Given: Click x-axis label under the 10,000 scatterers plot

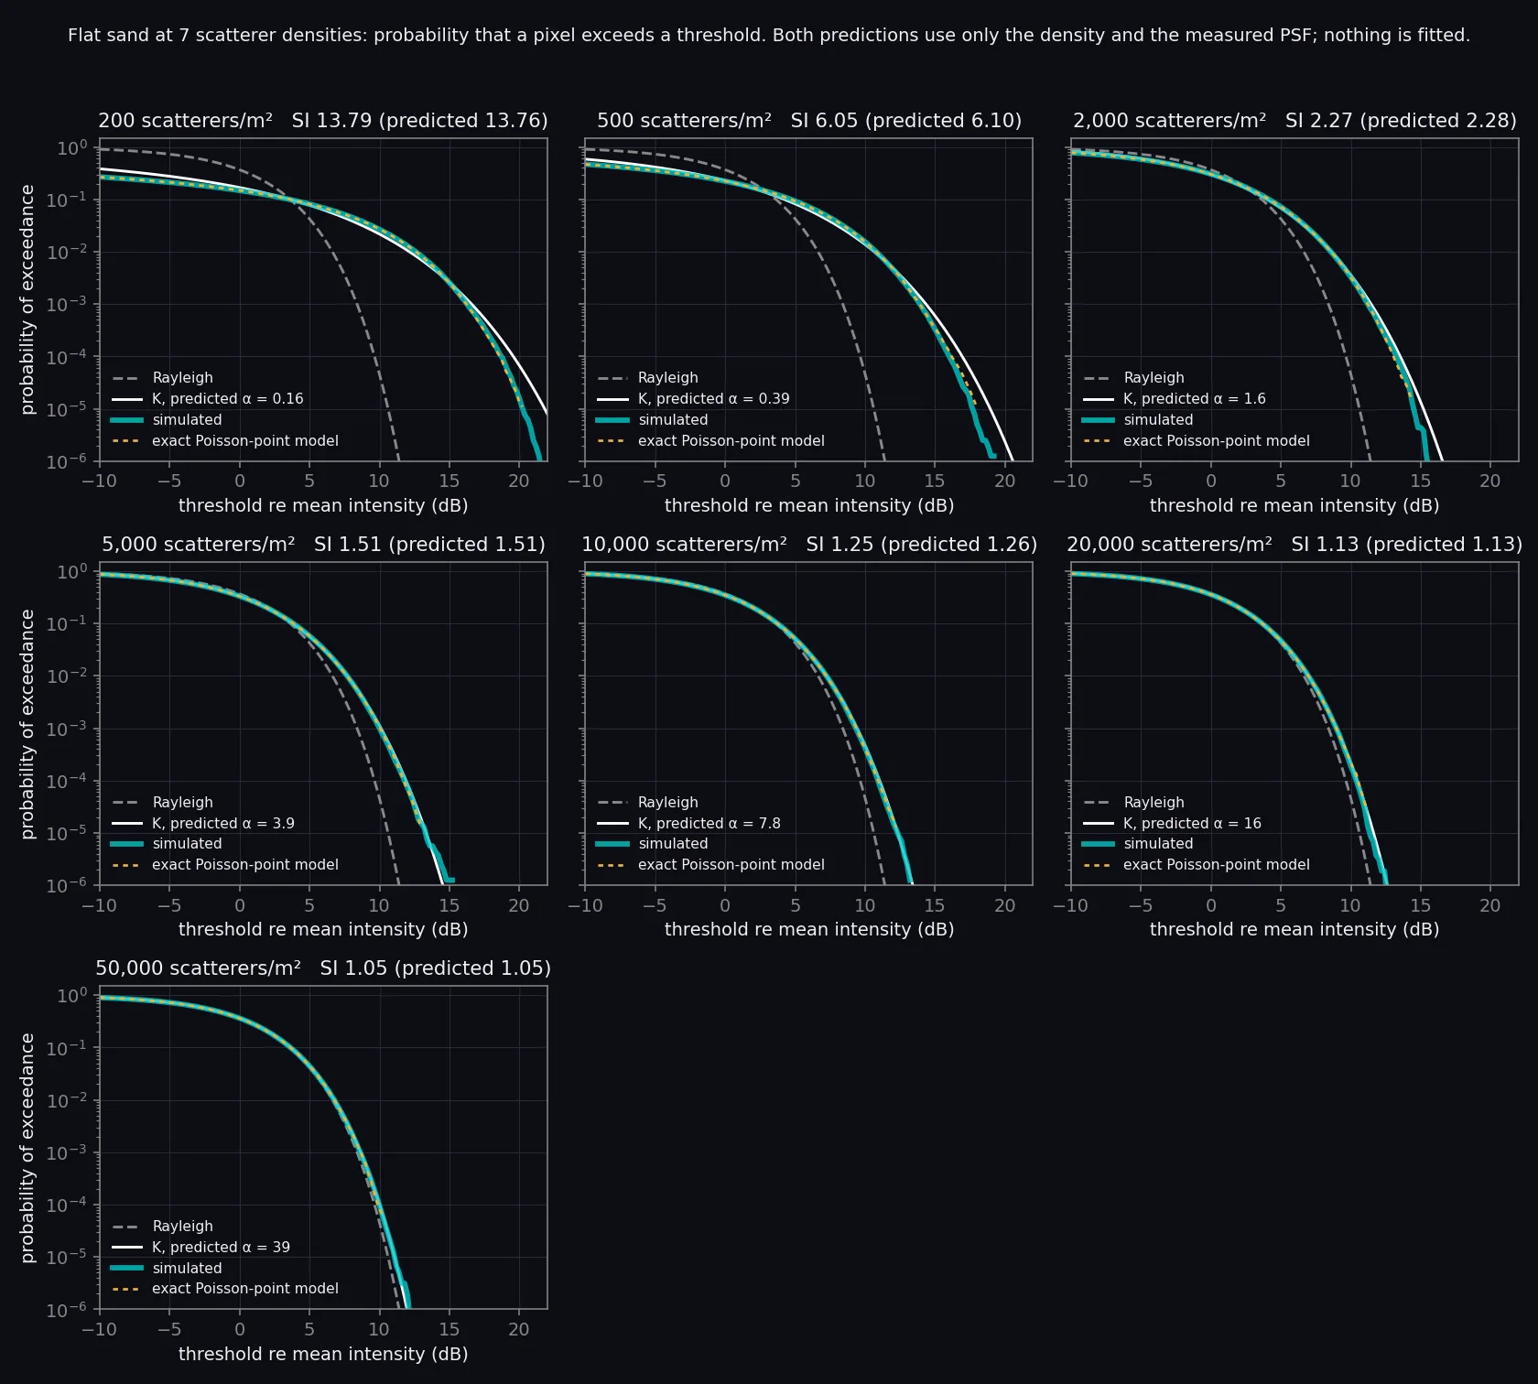Looking at the screenshot, I should (809, 930).
